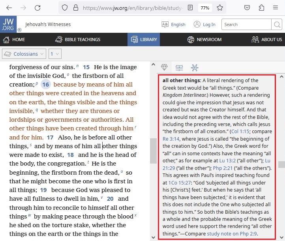Open footnote marker n after 'our sins'

(77, 66)
